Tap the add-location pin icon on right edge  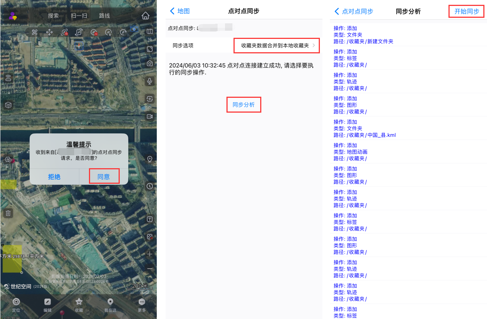[x=150, y=159]
